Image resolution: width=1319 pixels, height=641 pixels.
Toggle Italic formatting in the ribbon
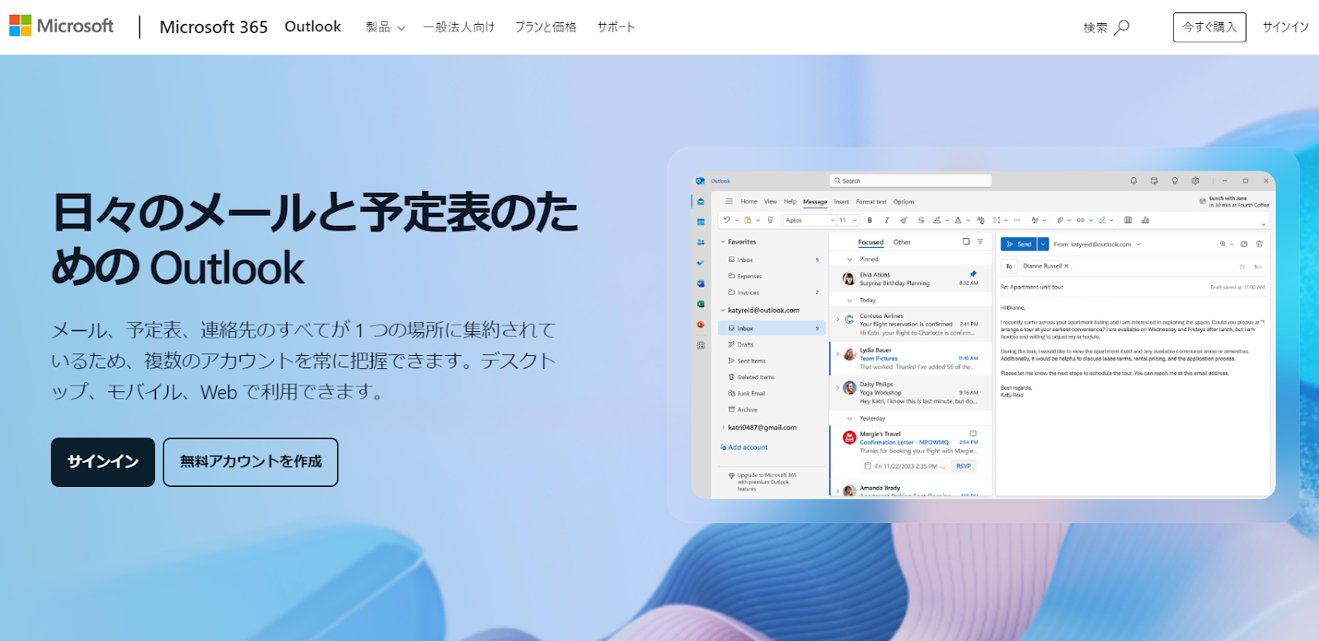(887, 220)
